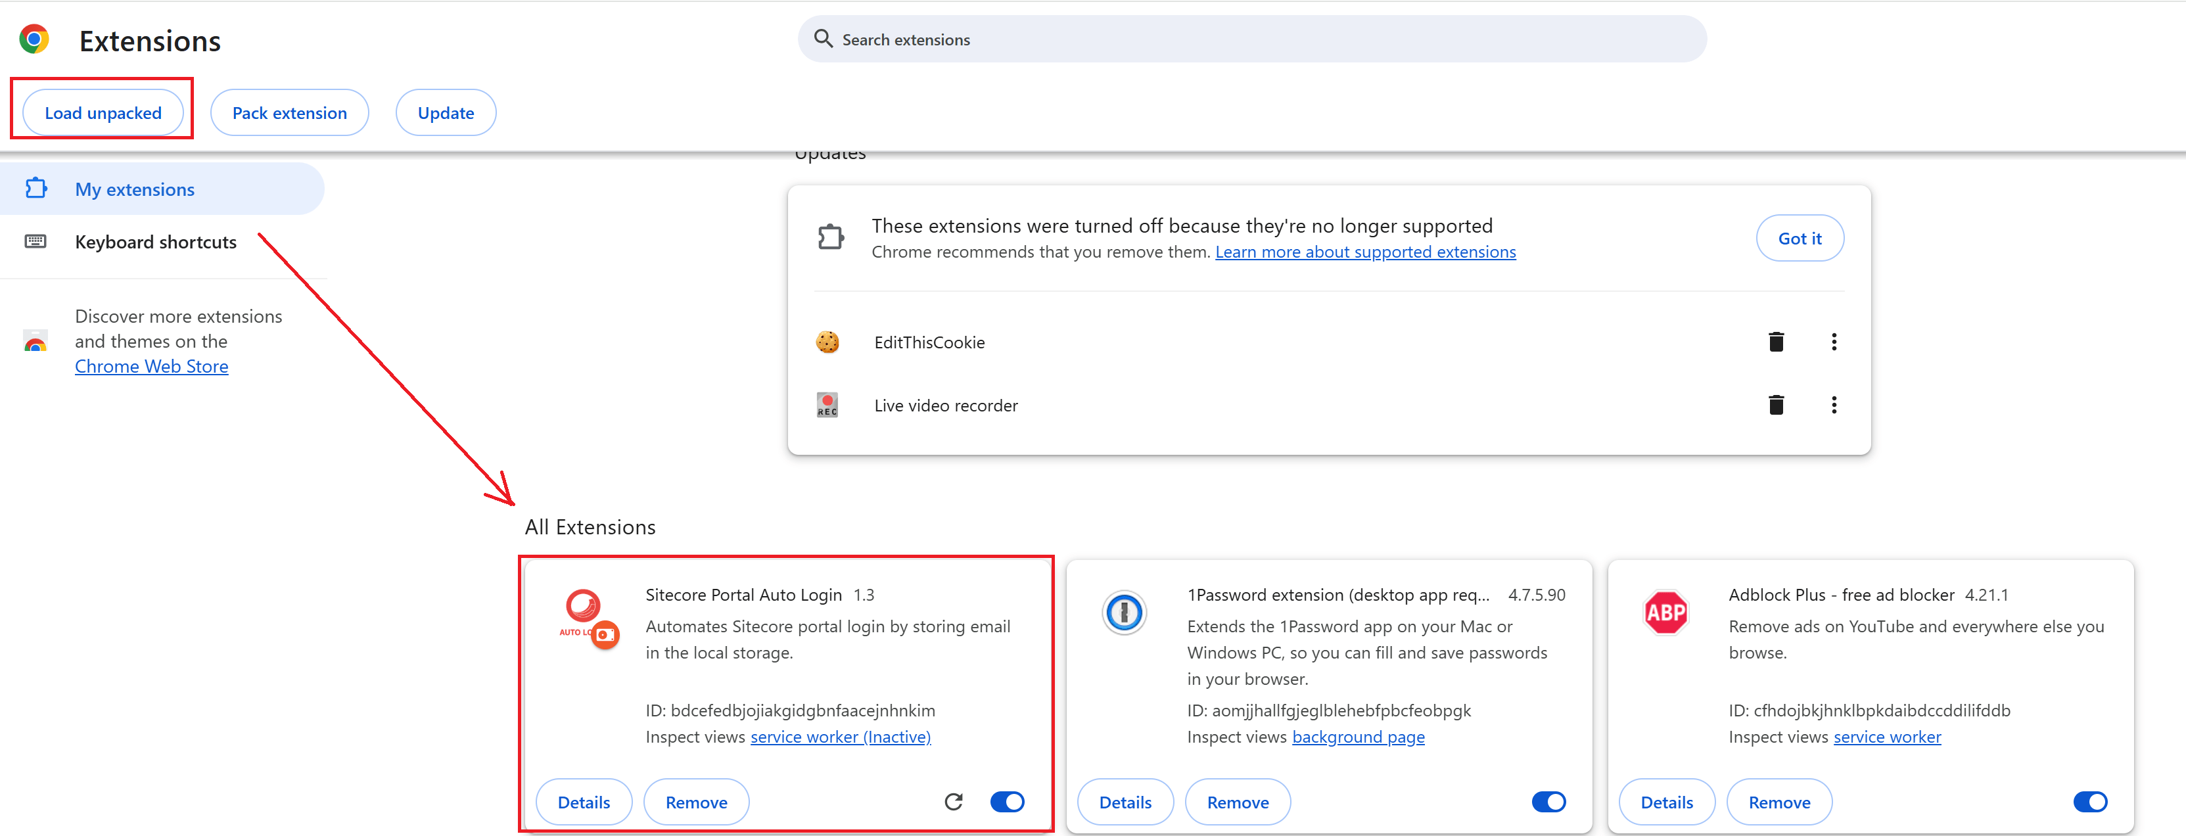The height and width of the screenshot is (836, 2186).
Task: Inspect Adblock Plus service worker link
Action: pyautogui.click(x=1886, y=737)
